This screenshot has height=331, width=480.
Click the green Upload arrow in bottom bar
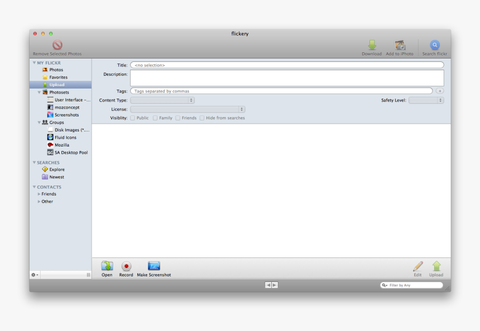point(436,266)
